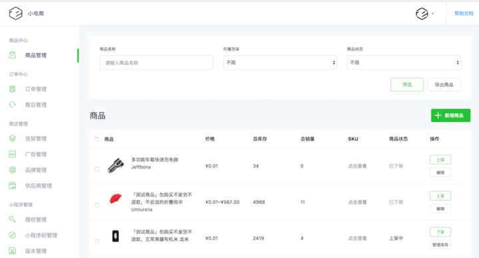Click the 商品名称 search input field
Viewport: 479px width, 258px height.
click(156, 63)
